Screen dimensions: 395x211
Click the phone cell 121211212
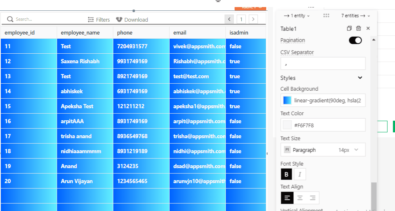[x=141, y=106]
